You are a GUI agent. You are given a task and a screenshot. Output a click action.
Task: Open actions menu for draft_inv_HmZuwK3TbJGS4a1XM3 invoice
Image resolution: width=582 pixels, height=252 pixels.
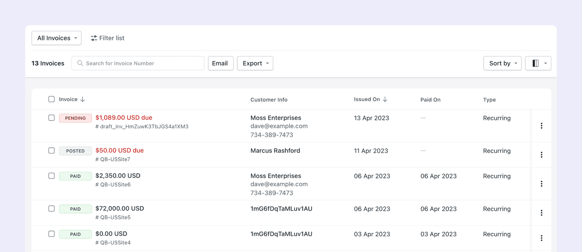pos(541,126)
